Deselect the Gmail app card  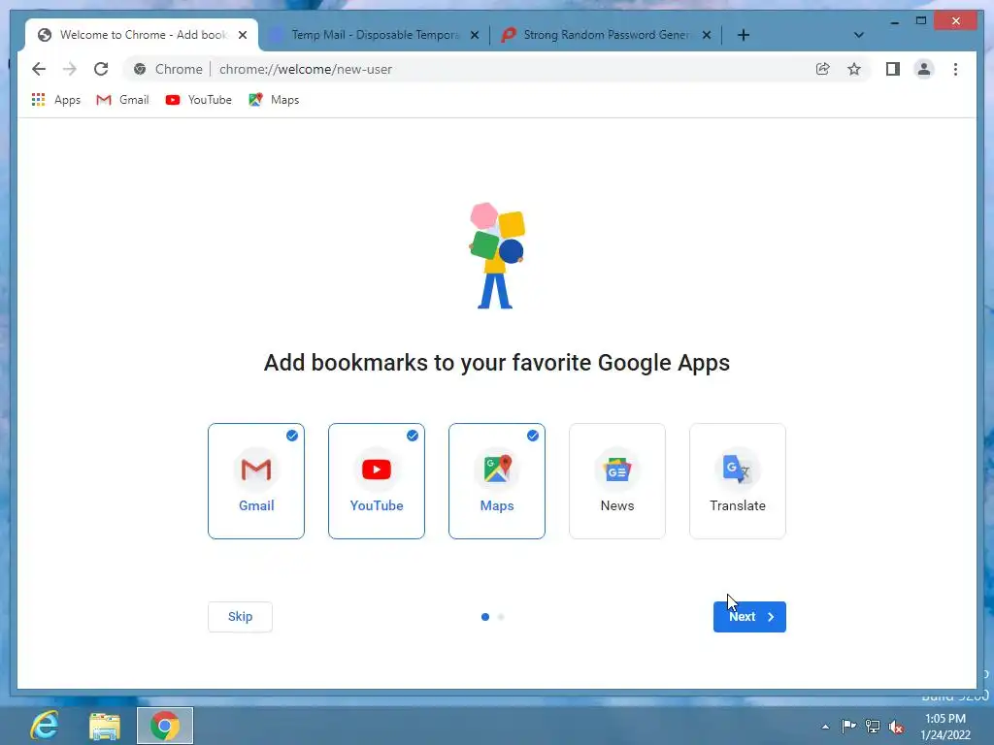[x=256, y=481]
